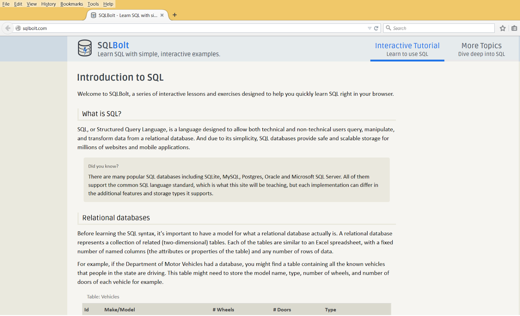
Task: Open the File menu
Action: coord(6,4)
